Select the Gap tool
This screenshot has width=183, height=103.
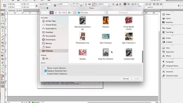tap(3, 23)
